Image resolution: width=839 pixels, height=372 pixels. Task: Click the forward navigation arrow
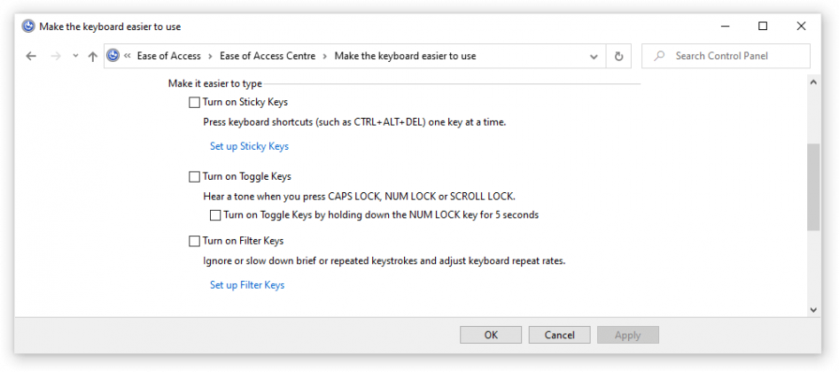[x=56, y=56]
